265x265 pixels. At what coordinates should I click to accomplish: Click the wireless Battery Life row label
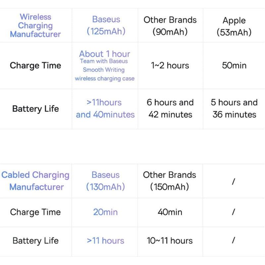coord(35,109)
